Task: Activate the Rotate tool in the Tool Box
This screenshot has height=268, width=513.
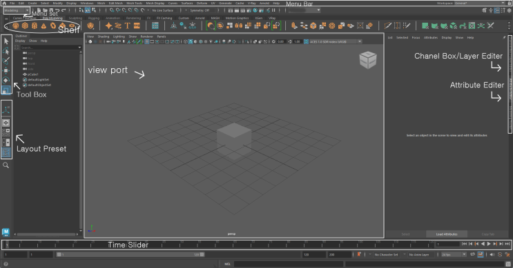Action: pos(6,81)
